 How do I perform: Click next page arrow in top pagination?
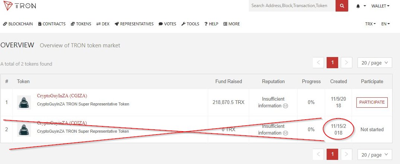346,63
